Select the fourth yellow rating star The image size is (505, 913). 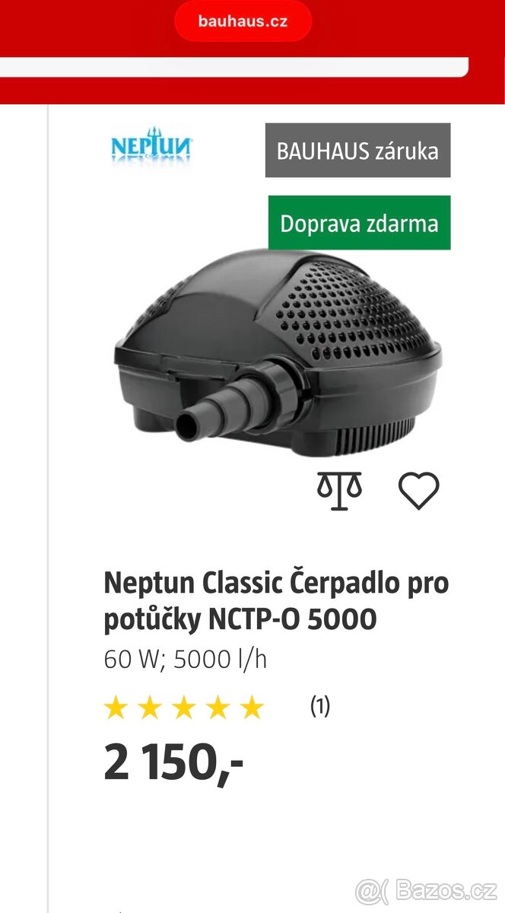point(218,708)
